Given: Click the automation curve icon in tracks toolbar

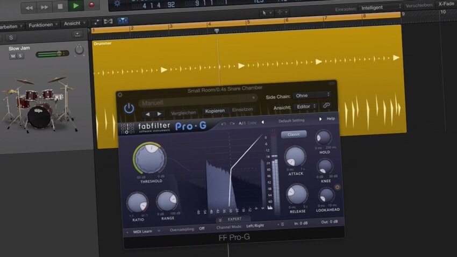Looking at the screenshot, I should (x=96, y=22).
